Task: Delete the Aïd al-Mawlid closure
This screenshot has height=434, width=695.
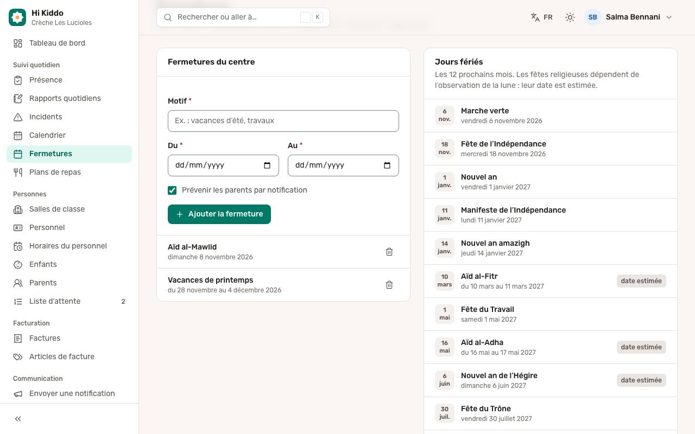Action: click(x=389, y=252)
